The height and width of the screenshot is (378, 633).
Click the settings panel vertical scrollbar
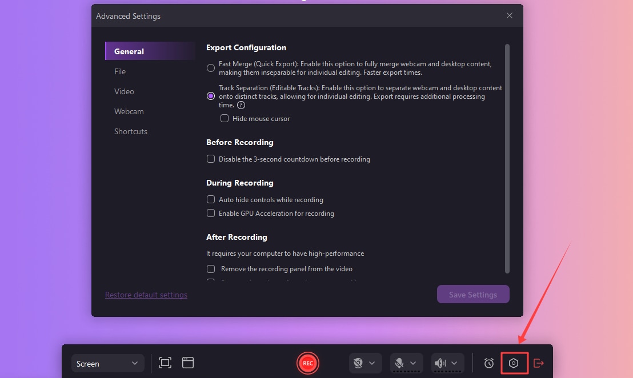pyautogui.click(x=507, y=159)
